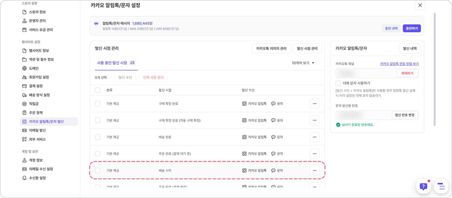Click the 배송 방식 설정 truck icon
452x198 pixels.
pyautogui.click(x=24, y=95)
